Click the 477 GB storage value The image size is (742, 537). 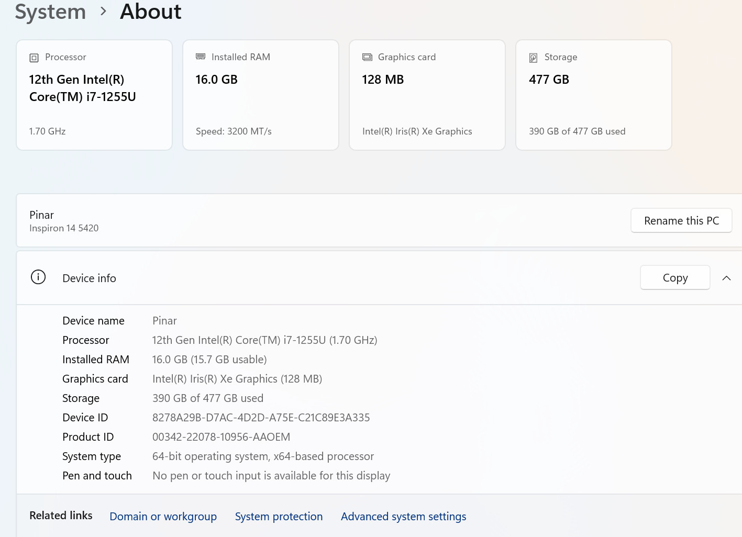pyautogui.click(x=549, y=80)
